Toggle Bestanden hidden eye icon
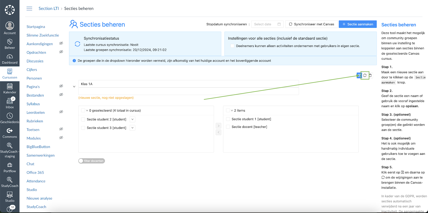Screen dimensions: 428x213 [61, 95]
